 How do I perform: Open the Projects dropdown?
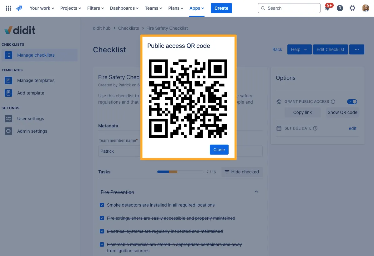pos(71,8)
